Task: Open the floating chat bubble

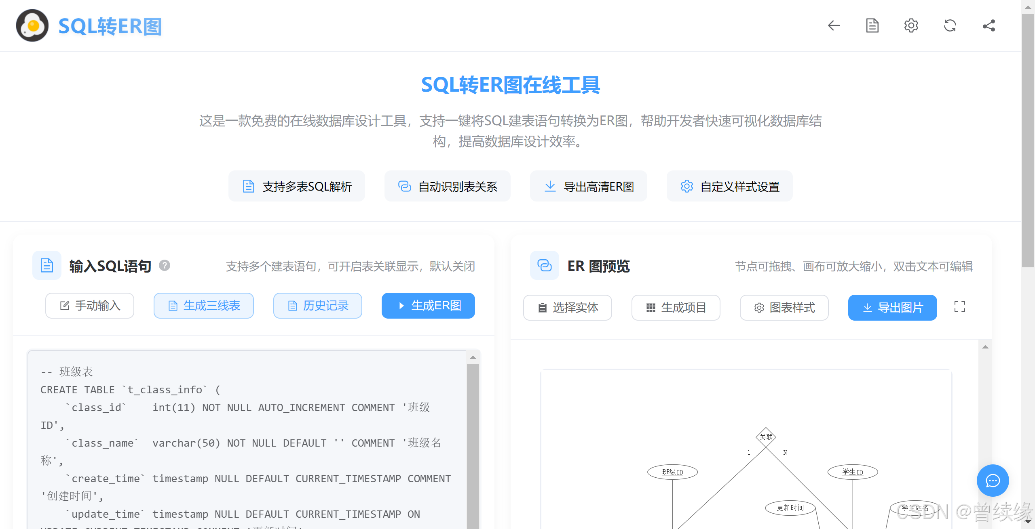Action: 993,480
